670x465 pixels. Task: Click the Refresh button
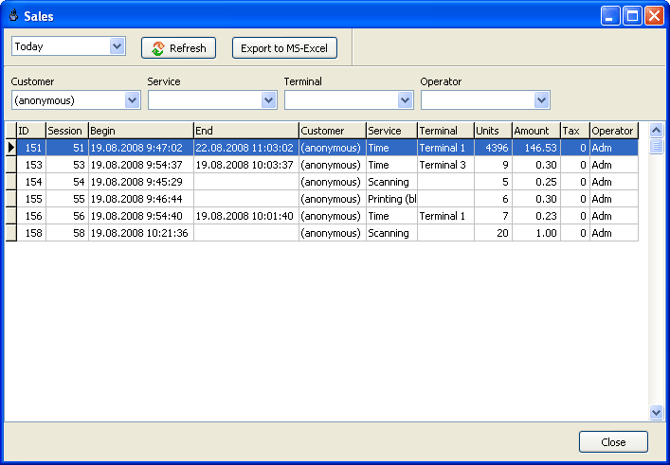[179, 48]
